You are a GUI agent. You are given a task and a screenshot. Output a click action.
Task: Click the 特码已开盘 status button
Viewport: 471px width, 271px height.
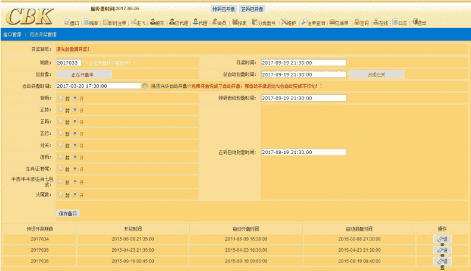224,9
